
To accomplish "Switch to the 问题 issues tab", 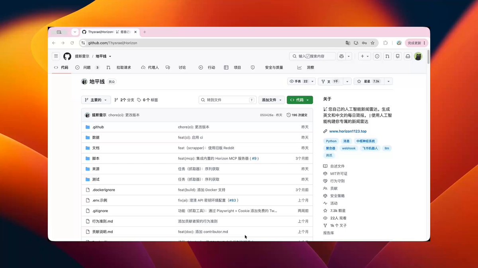I will coord(88,67).
